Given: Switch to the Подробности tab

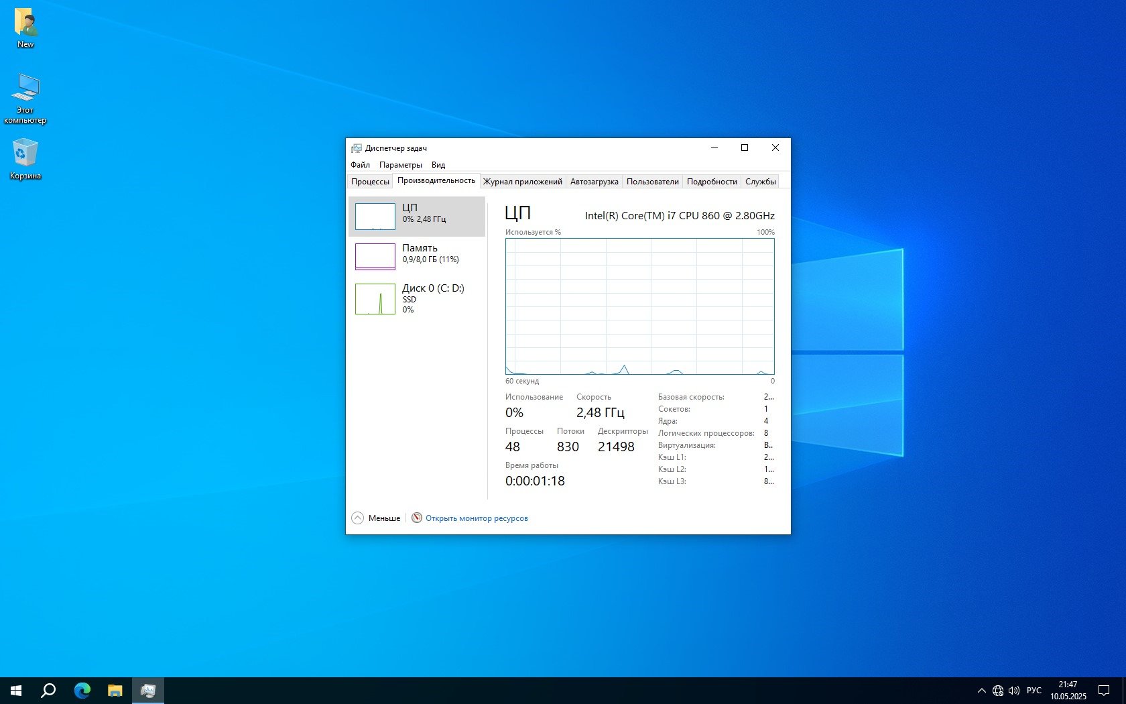Looking at the screenshot, I should 712,182.
